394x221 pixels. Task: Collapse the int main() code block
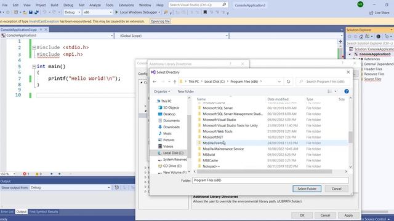(x=34, y=67)
